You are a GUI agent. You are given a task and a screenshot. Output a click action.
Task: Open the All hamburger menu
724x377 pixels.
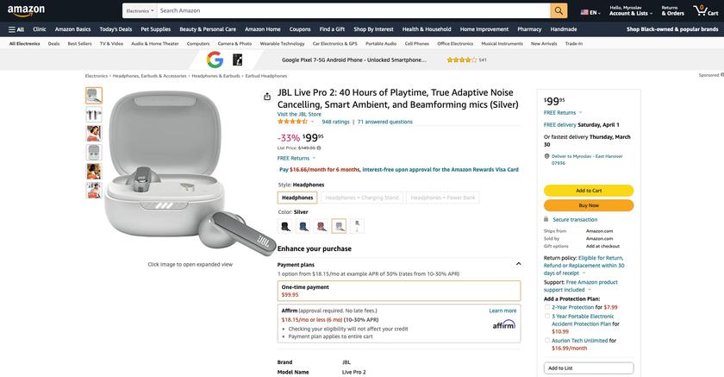pos(16,28)
